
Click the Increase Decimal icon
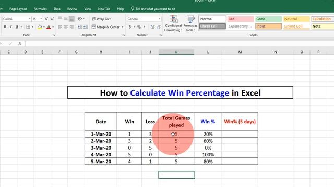tap(152, 27)
